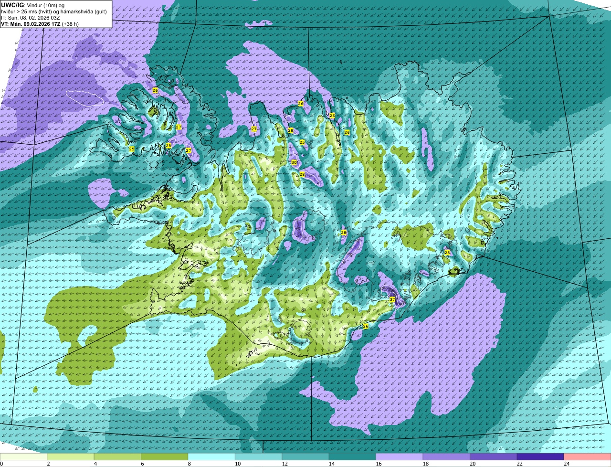The width and height of the screenshot is (611, 467).
Task: Select the westernmost 25 gust marker in Westfjords
Action: [132, 149]
